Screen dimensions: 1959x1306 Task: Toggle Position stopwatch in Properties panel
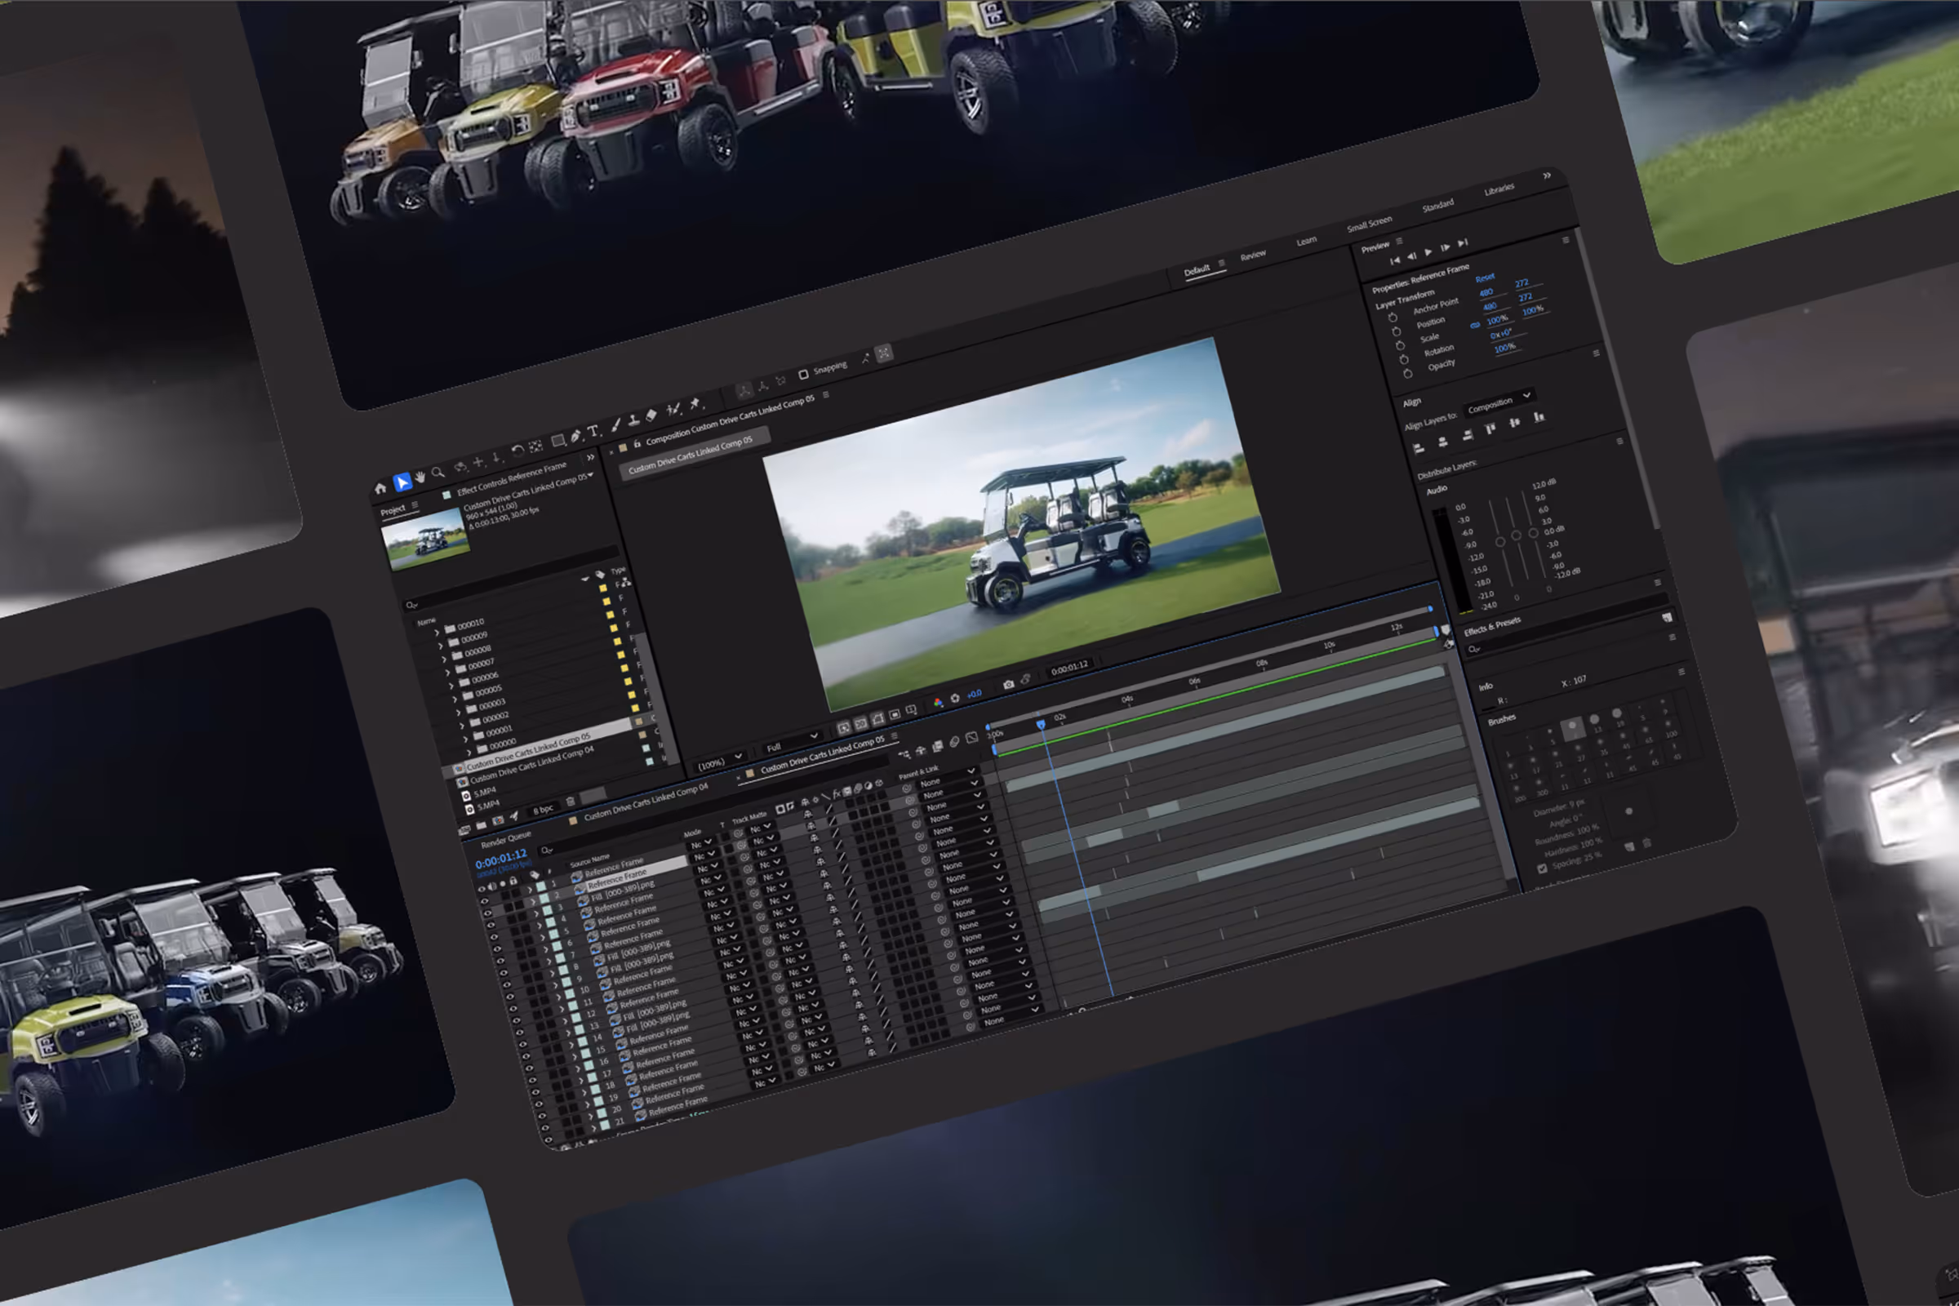(1397, 331)
